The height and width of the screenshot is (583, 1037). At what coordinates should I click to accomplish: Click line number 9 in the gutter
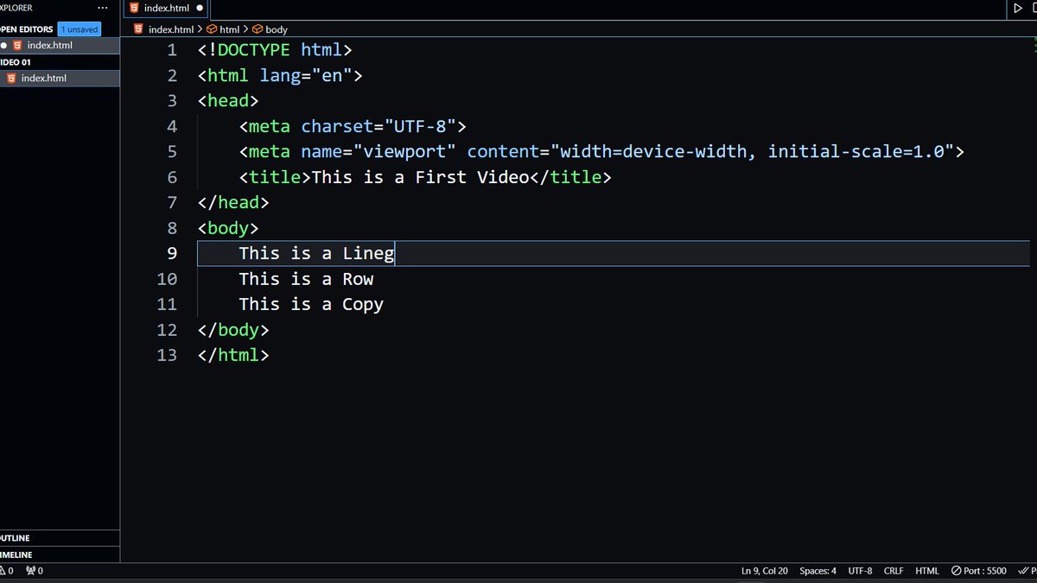[x=172, y=253]
